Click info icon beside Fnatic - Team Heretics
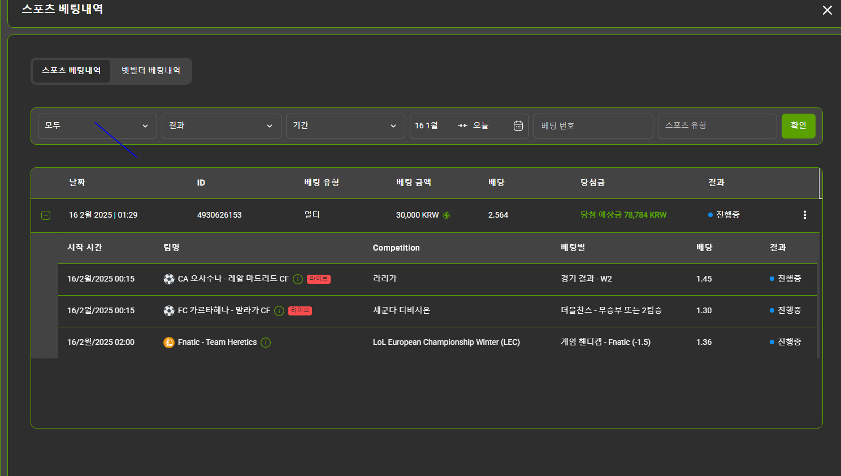The image size is (841, 476). 266,343
